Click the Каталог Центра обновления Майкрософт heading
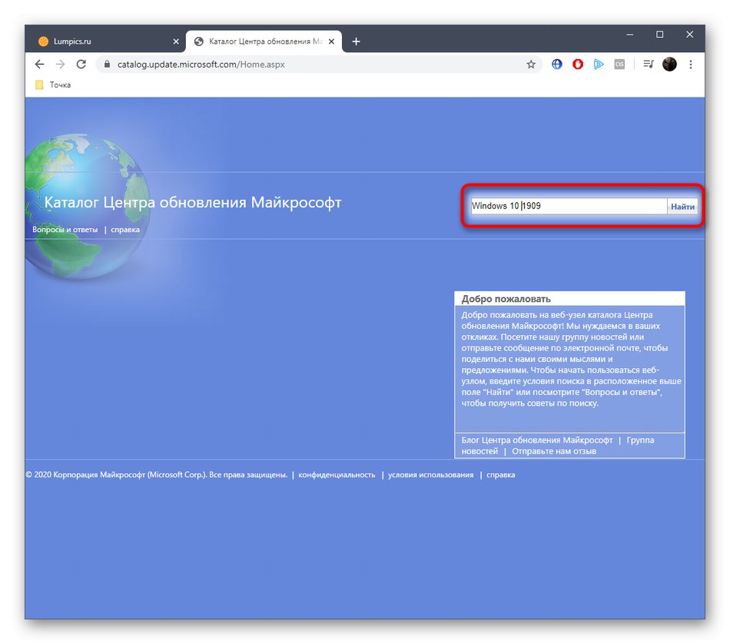Image resolution: width=730 pixels, height=644 pixels. tap(193, 203)
